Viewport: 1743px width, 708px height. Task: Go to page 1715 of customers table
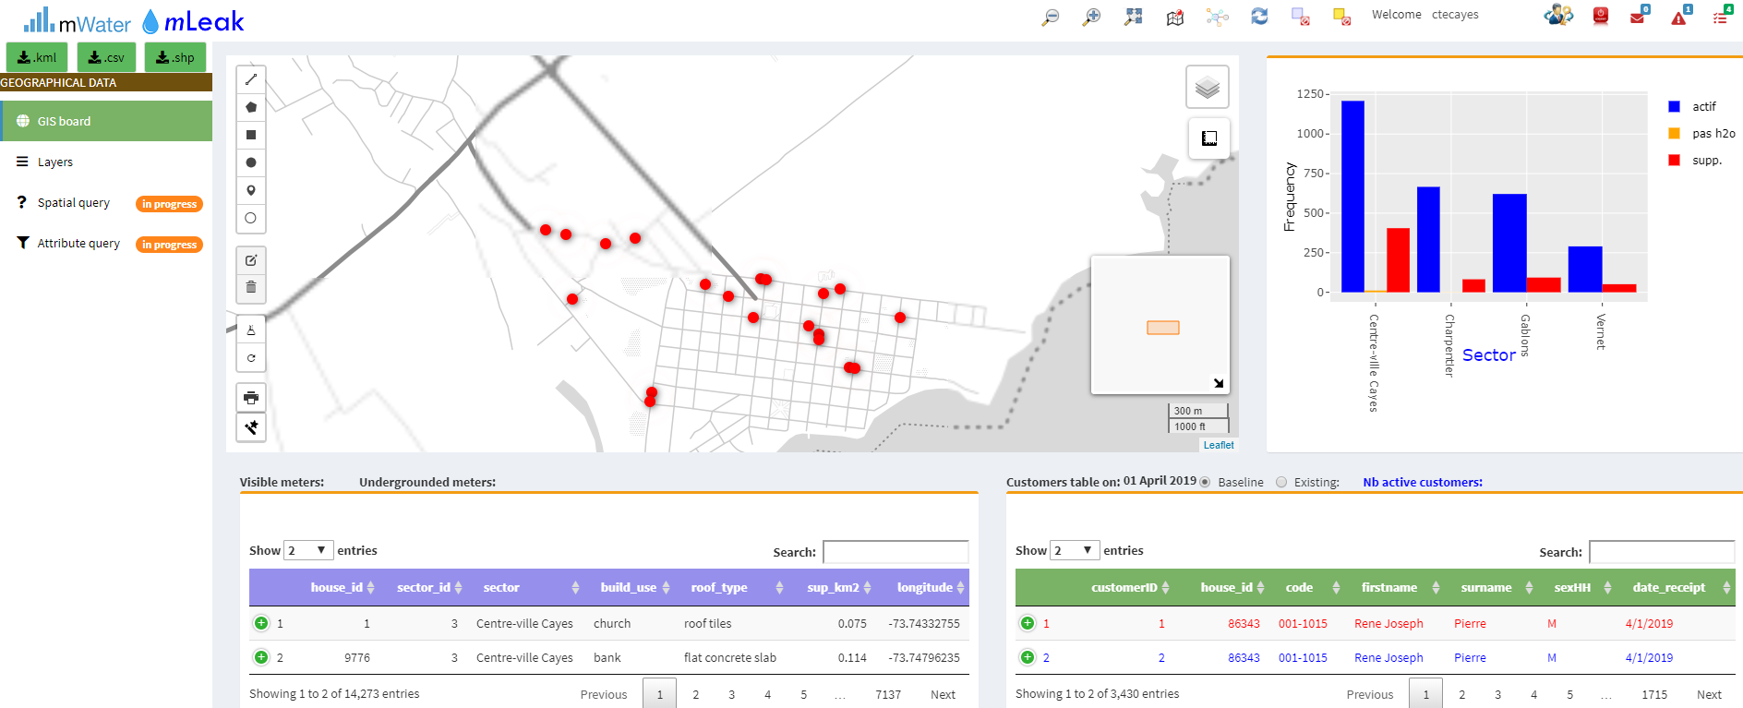coord(1654,694)
